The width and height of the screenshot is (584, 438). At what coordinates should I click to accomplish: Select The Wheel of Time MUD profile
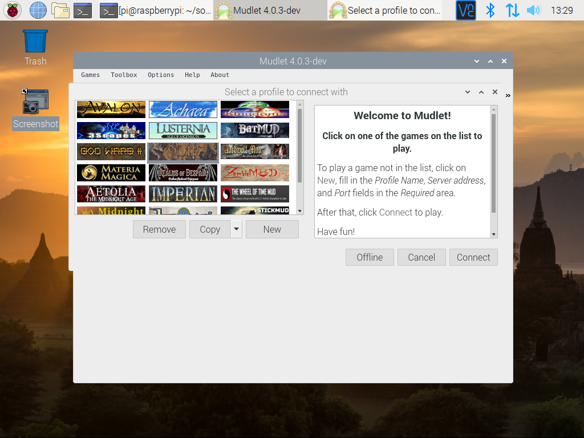[x=255, y=194]
